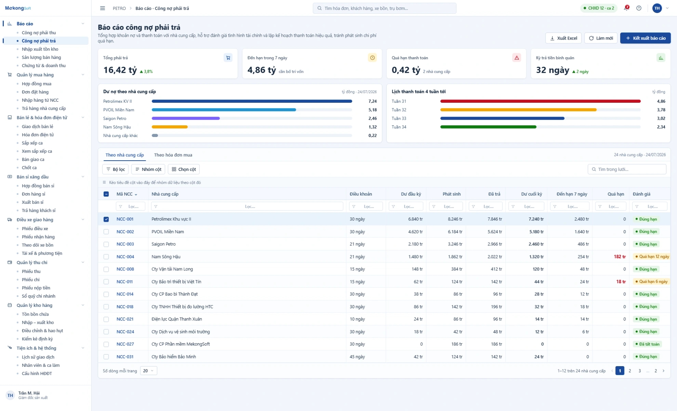This screenshot has width=677, height=411.
Task: Collapse the Quản lý kho hàng section chevron
Action: point(83,305)
